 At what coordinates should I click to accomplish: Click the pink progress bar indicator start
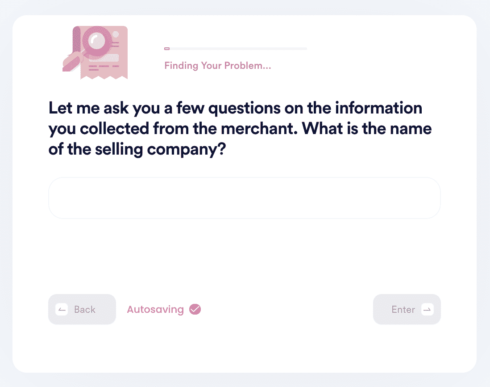[167, 49]
